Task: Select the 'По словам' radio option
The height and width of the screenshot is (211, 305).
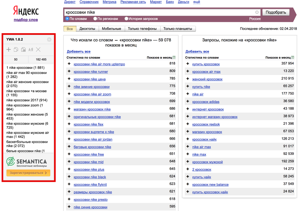Action: click(67, 19)
